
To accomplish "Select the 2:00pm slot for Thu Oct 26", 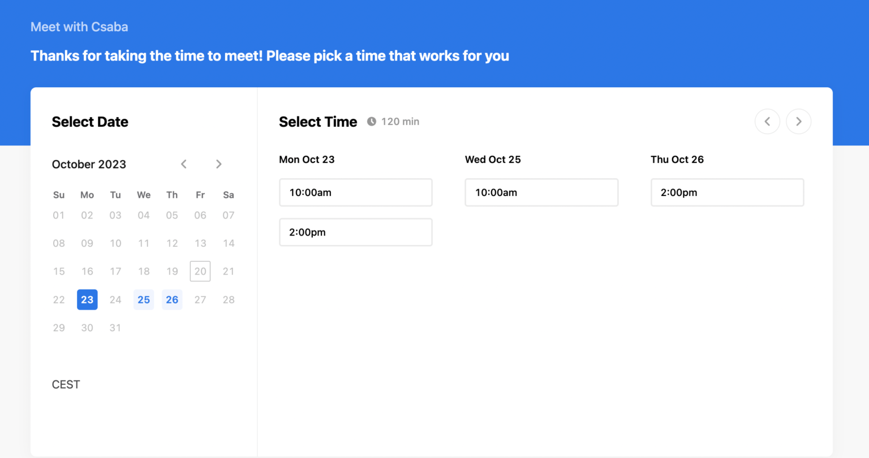I will [727, 192].
